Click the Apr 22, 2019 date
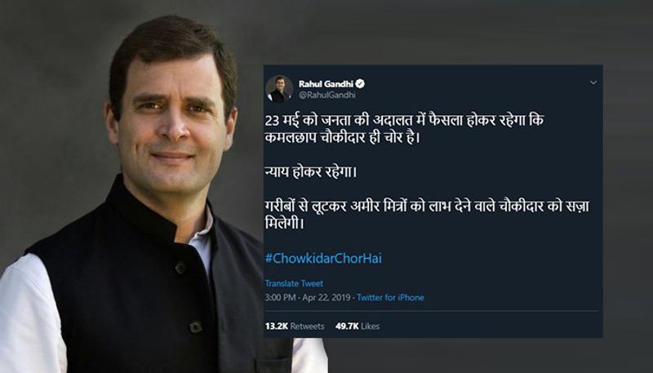 [326, 298]
